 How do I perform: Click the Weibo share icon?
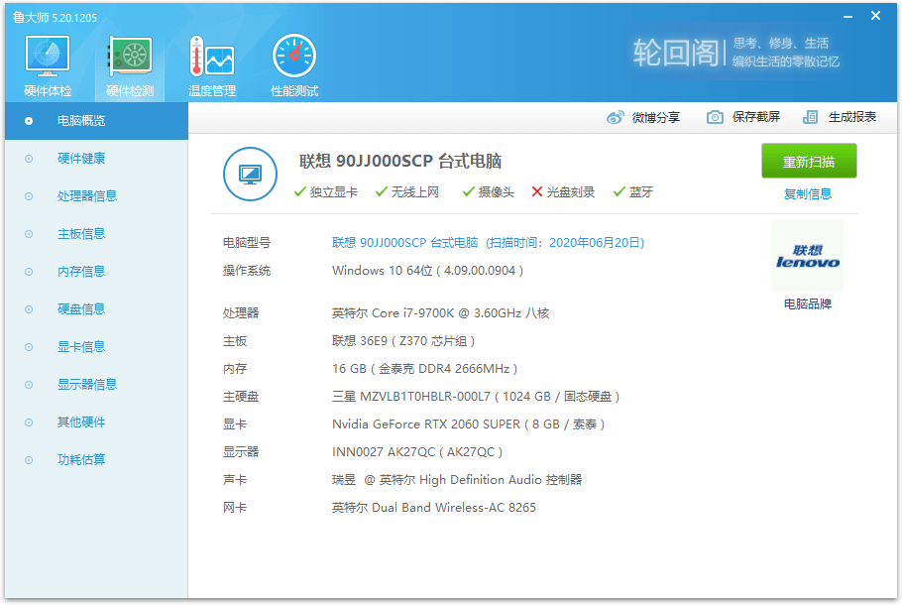pyautogui.click(x=615, y=117)
